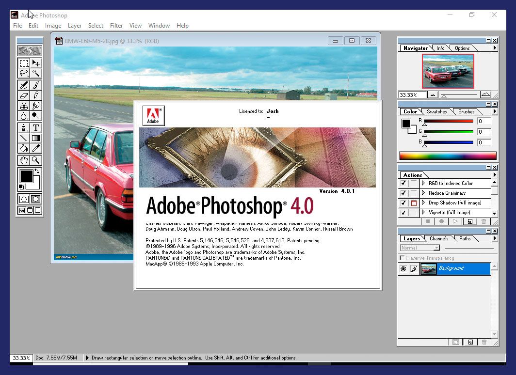516x375 pixels.
Task: Uncheck the Vignette (full image) action
Action: [x=403, y=213]
